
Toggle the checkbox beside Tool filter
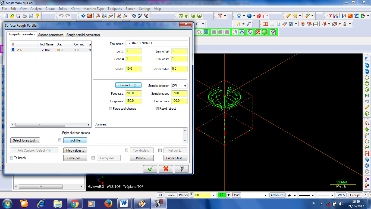tap(60, 140)
